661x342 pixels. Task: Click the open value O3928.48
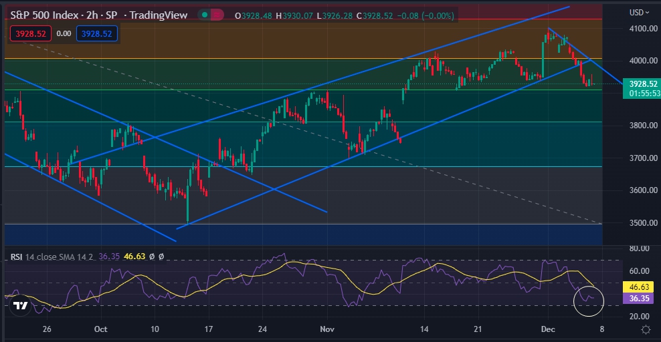tap(254, 16)
